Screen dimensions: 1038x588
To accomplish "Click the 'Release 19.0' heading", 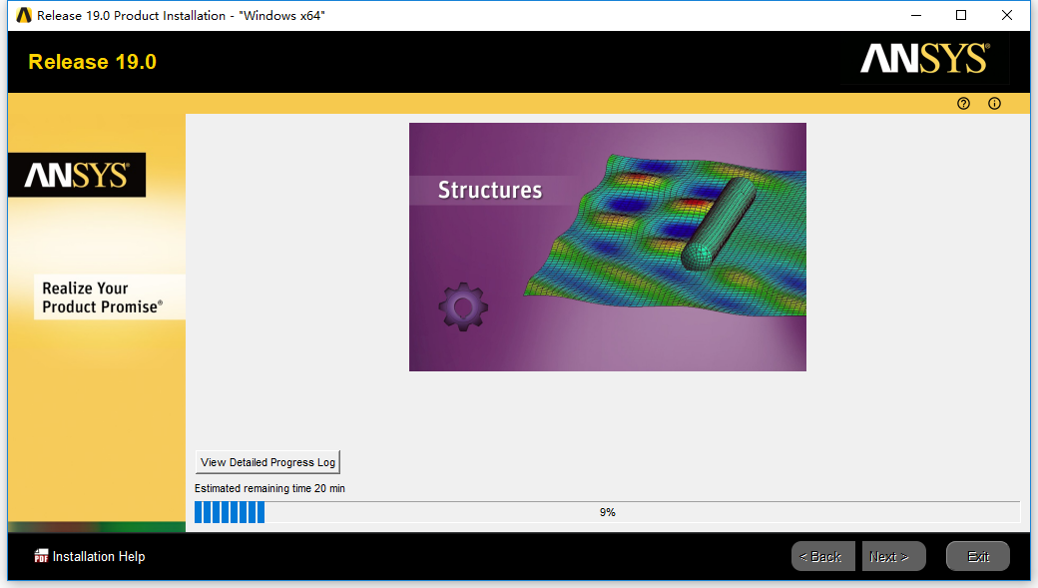I will [93, 62].
